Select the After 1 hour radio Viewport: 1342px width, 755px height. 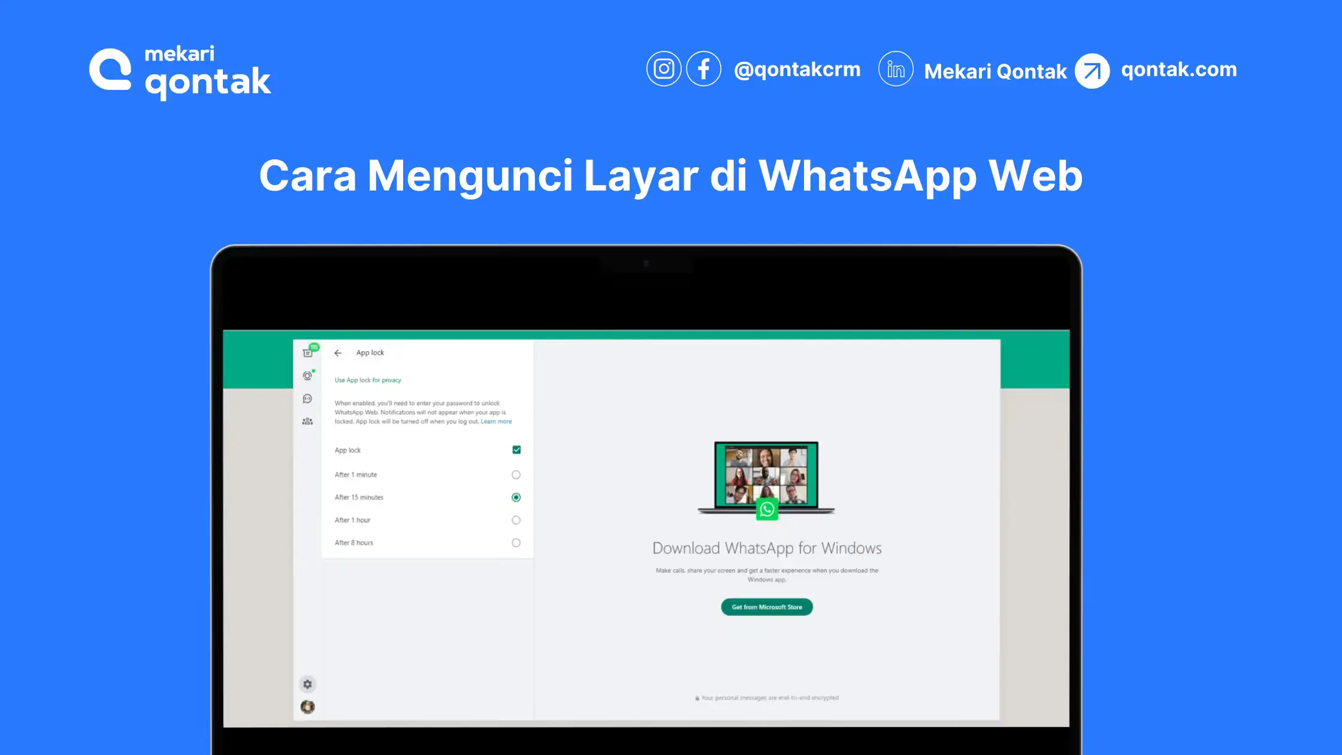516,520
